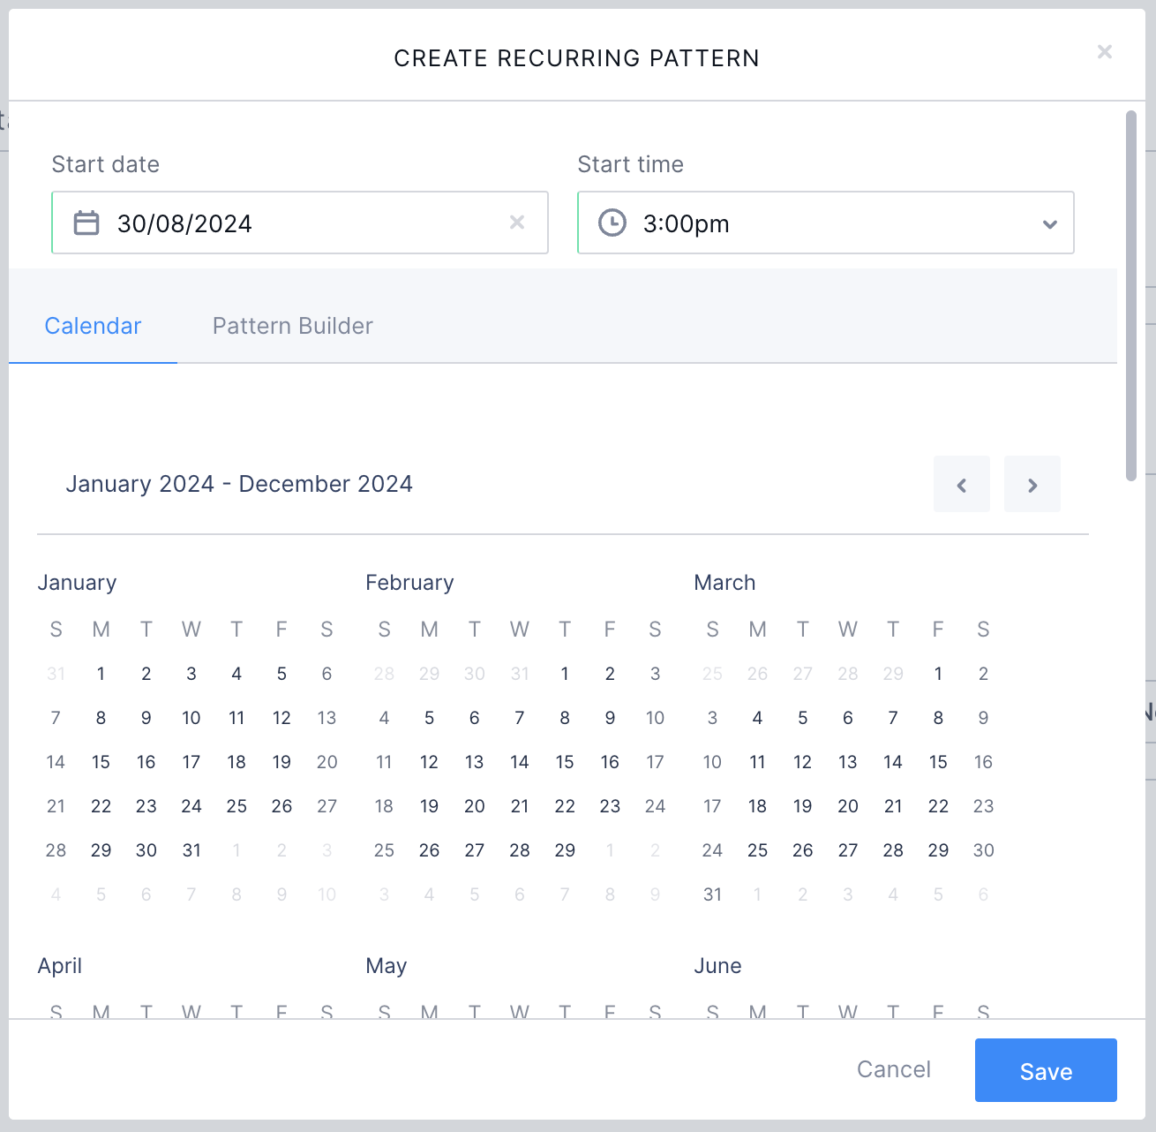1156x1132 pixels.
Task: Select February 29 on the calendar
Action: (x=565, y=850)
